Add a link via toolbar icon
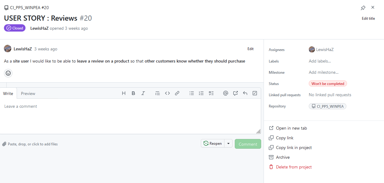384x183 pixels. pos(177,93)
